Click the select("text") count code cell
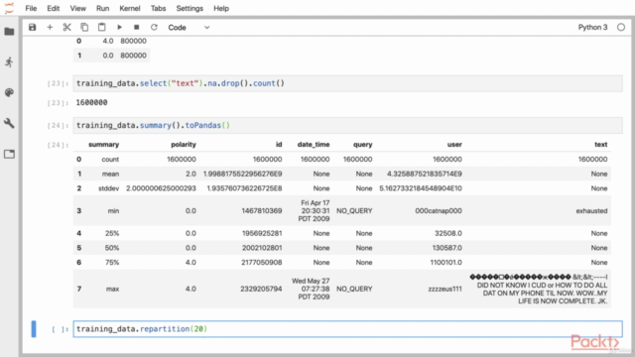This screenshot has width=635, height=357. coord(347,83)
